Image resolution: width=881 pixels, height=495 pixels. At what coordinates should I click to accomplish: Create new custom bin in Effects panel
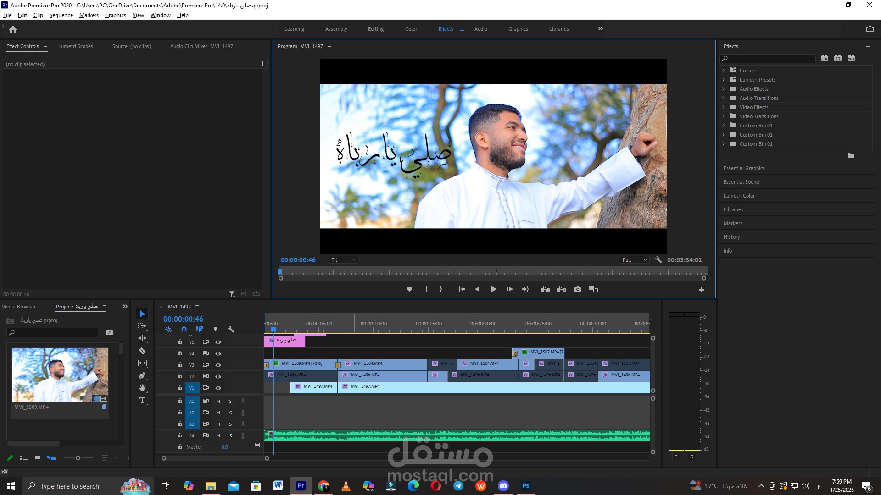click(x=851, y=156)
